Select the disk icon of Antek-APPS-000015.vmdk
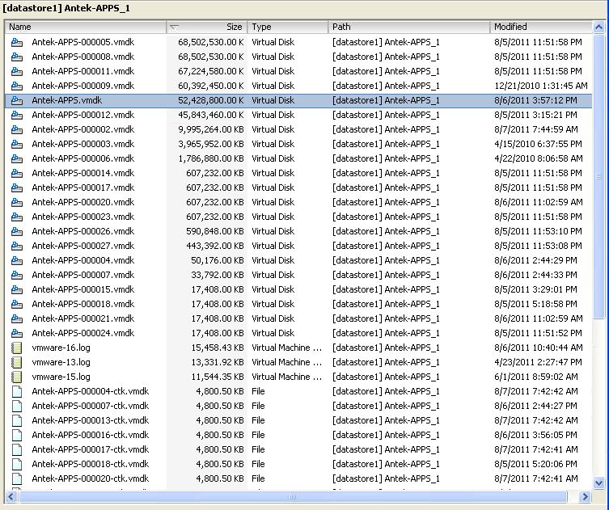The image size is (609, 510). pyautogui.click(x=17, y=289)
